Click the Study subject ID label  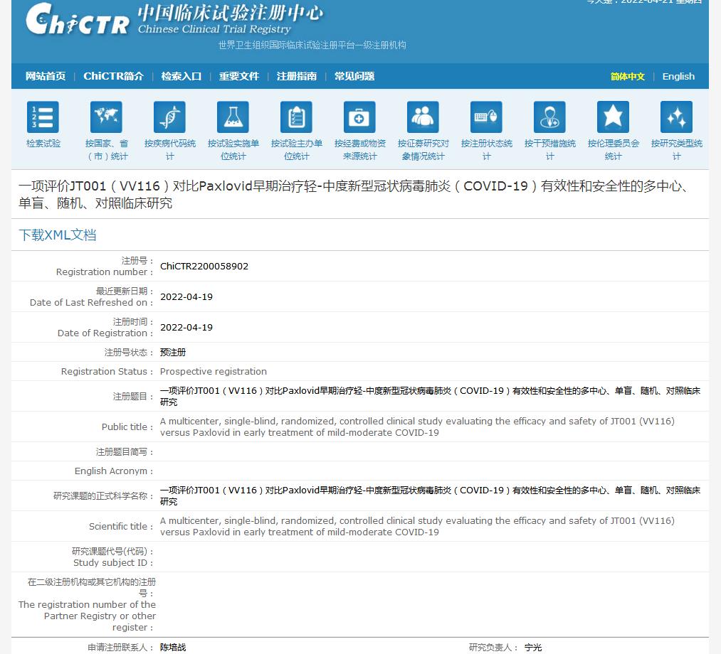click(x=114, y=562)
